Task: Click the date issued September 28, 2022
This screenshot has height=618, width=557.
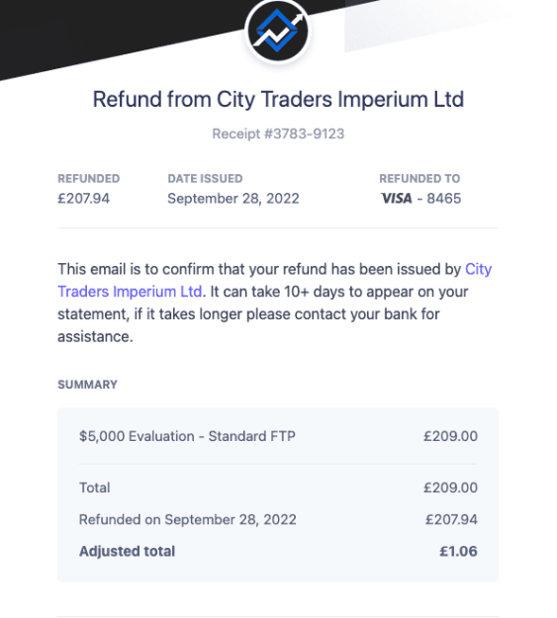Action: pos(233,198)
